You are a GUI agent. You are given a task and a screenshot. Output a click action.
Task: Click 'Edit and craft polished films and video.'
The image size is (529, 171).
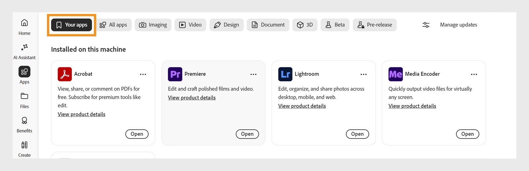(211, 89)
